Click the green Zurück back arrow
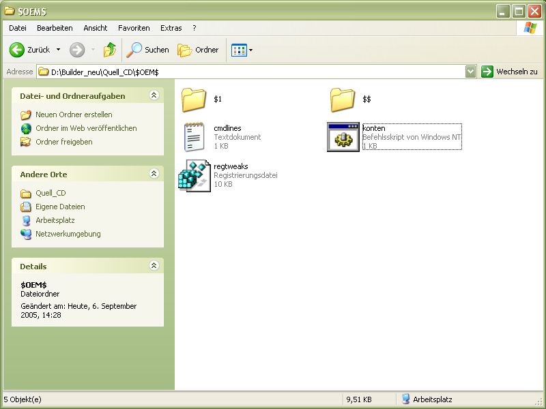The height and width of the screenshot is (409, 546). (x=18, y=50)
